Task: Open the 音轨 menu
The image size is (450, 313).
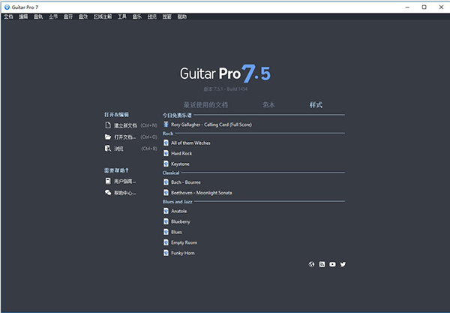Action: tap(38, 17)
